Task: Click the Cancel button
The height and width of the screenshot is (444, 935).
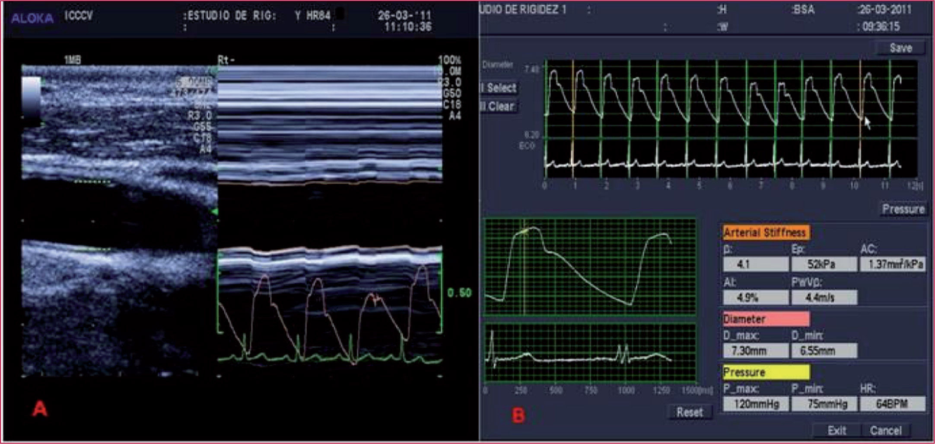Action: click(885, 431)
